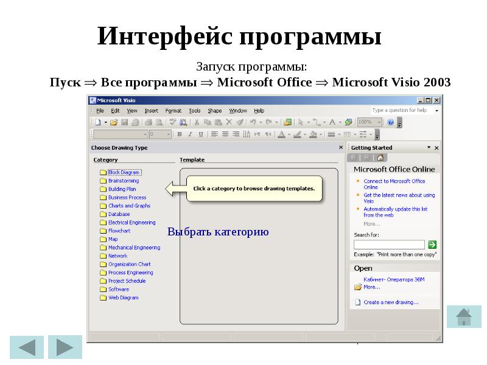Expand the Undo history arrow

[261, 123]
